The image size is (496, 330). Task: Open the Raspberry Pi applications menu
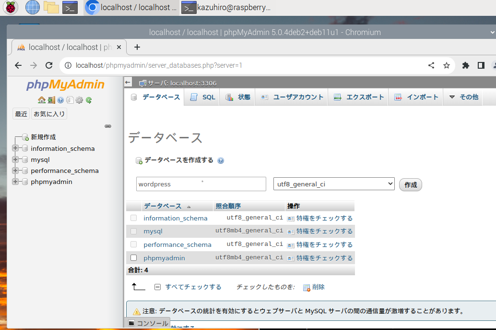pos(11,7)
